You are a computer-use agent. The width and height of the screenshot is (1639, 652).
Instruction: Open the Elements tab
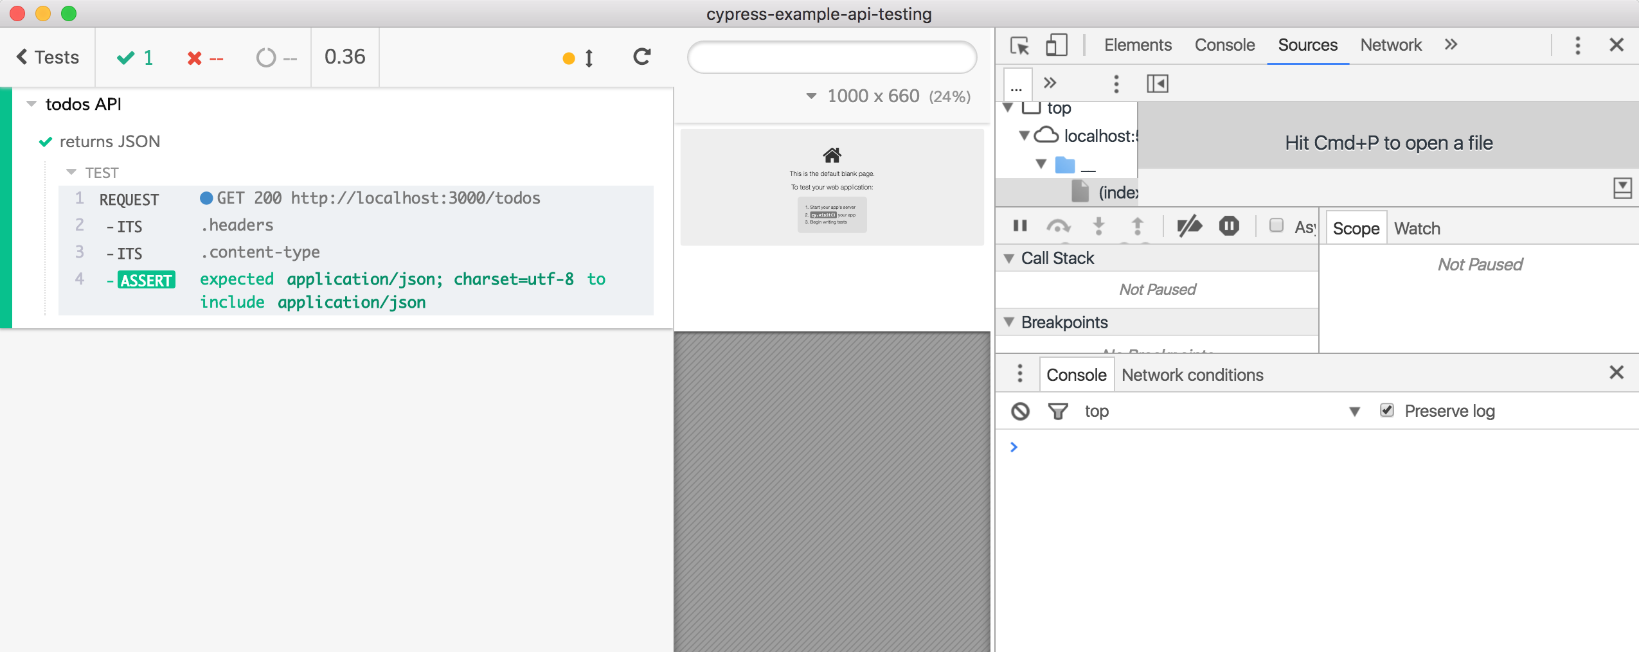click(x=1138, y=45)
